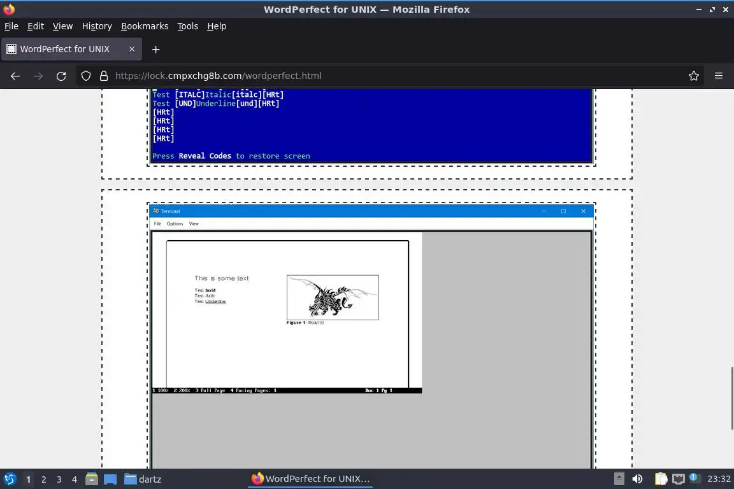Select the WordPerfect for UNIX tab
Screen dimensions: 734x489
64,49
